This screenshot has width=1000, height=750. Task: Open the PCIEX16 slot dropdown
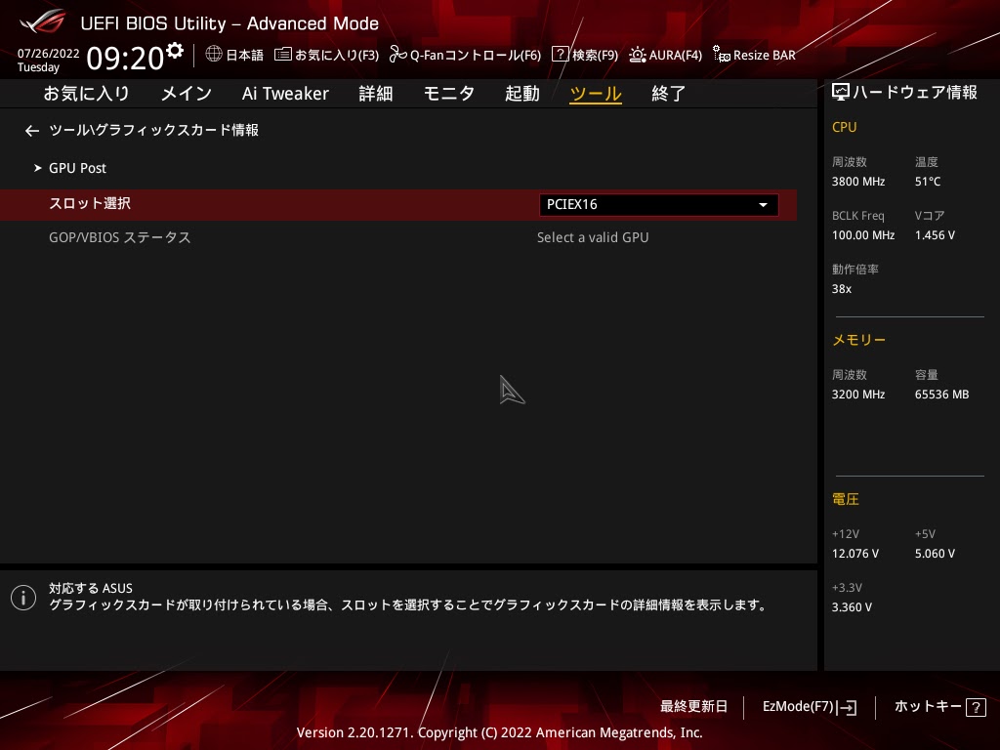(659, 205)
